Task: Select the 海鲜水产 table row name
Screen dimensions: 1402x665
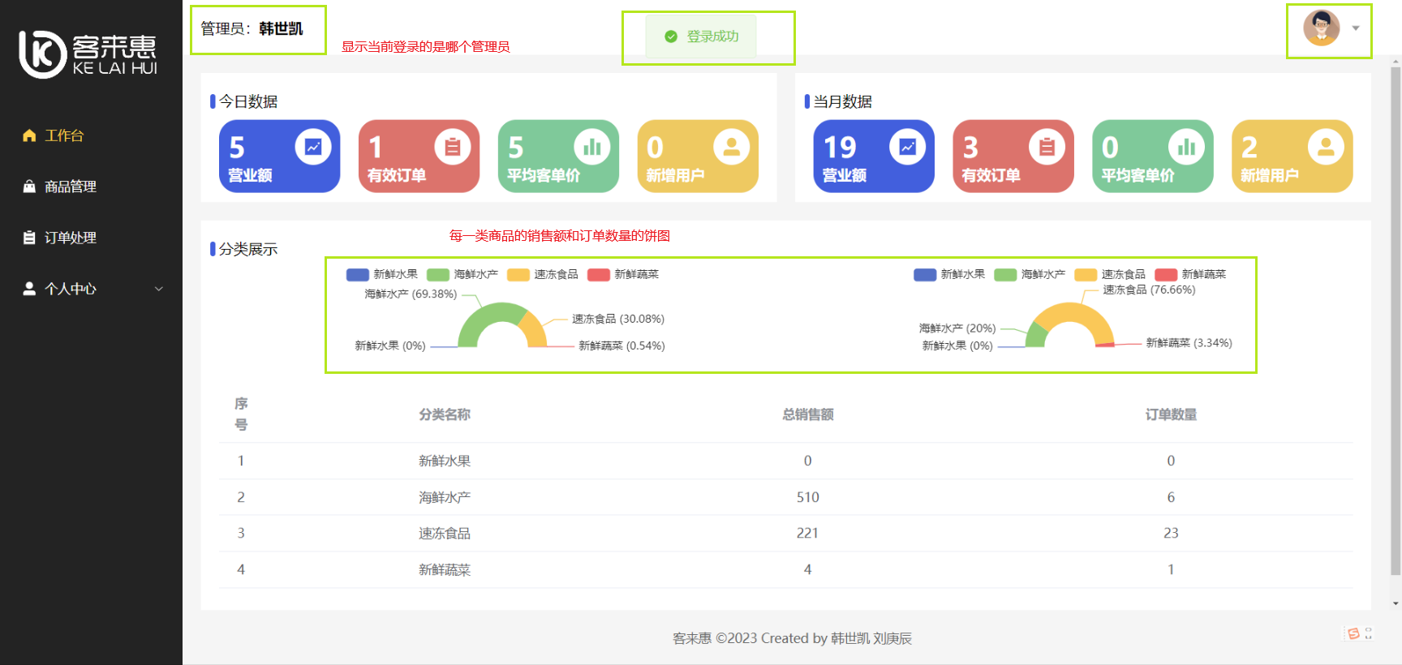Action: (445, 497)
